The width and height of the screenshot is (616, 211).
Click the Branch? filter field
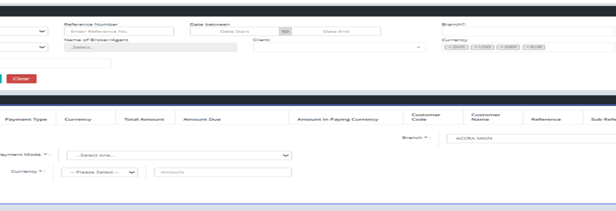528,31
